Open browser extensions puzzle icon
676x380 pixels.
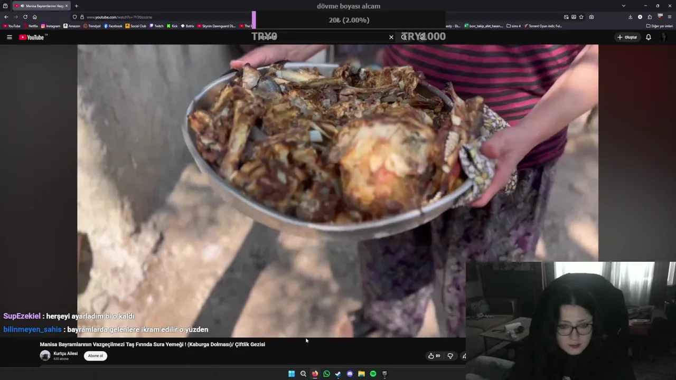pyautogui.click(x=650, y=17)
